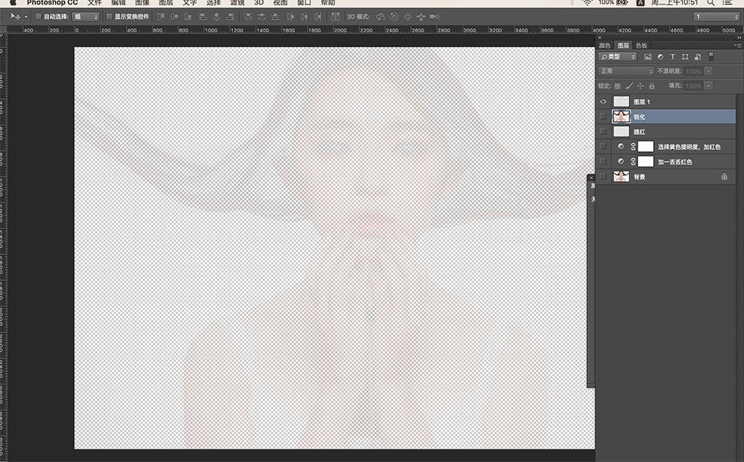The height and width of the screenshot is (462, 744).
Task: Toggle layer filtering switch
Action: point(710,57)
